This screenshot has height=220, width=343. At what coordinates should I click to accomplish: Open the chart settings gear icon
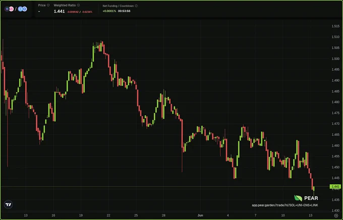[336, 215]
